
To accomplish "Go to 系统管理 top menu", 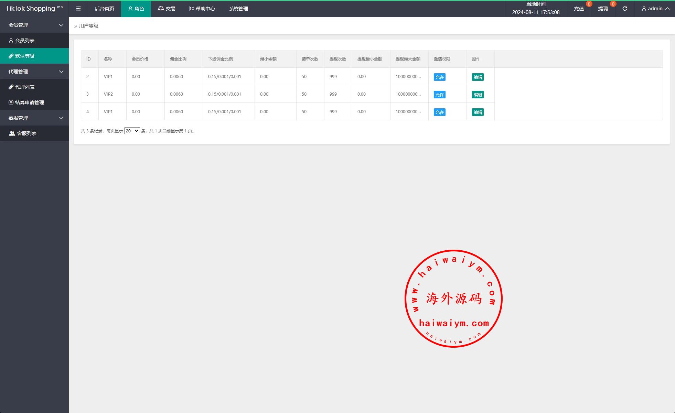I will pyautogui.click(x=238, y=9).
